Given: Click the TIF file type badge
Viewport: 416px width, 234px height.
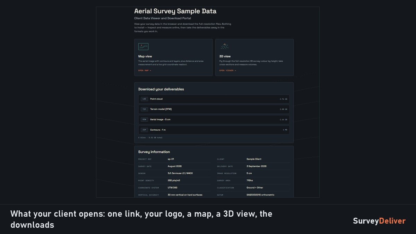Looking at the screenshot, I should coord(144,109).
